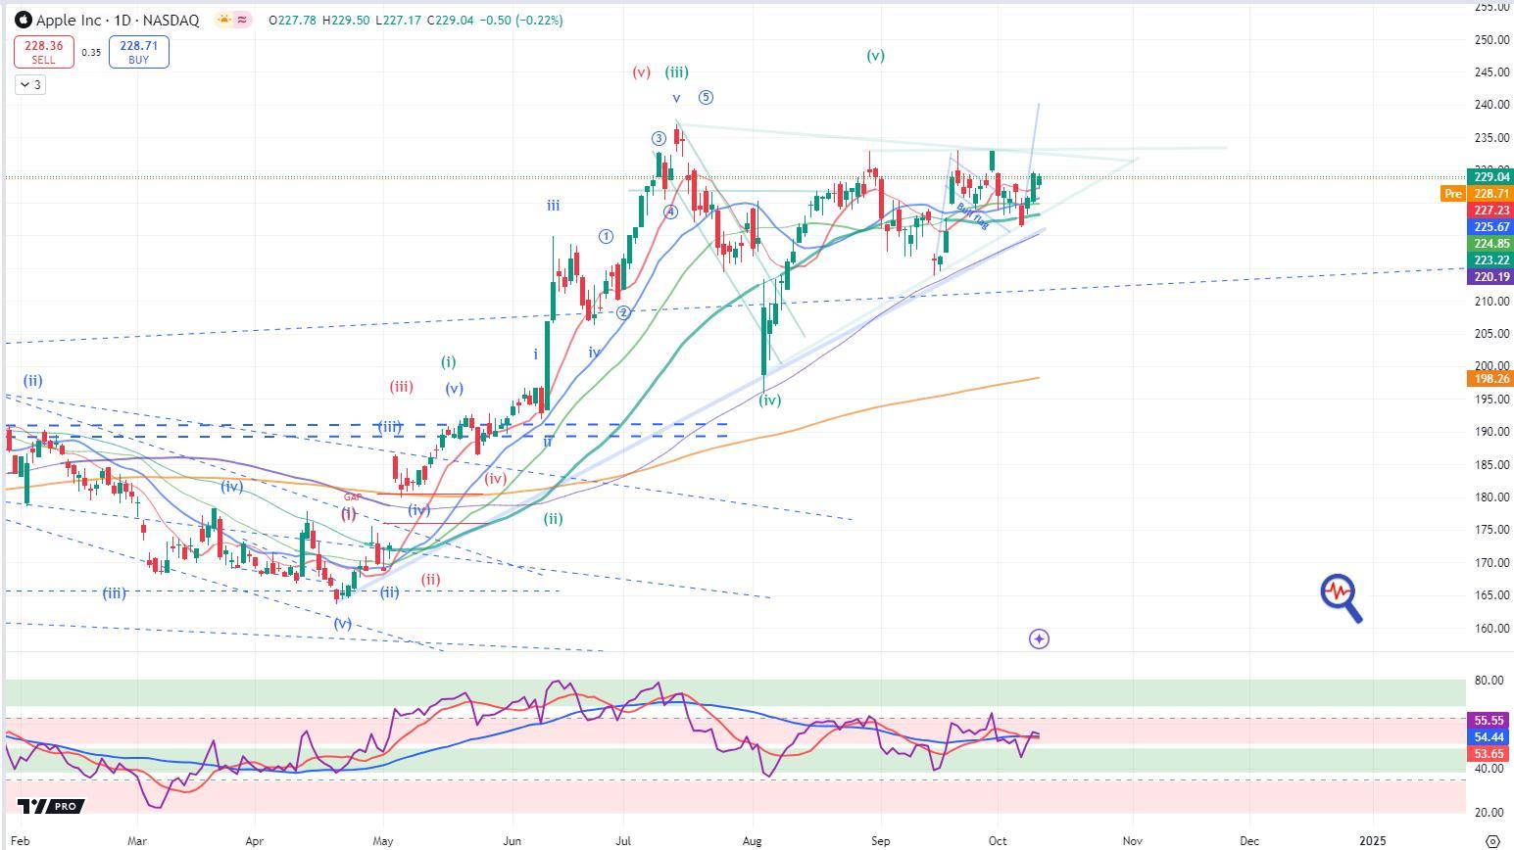Screen dimensions: 1514x850
Task: Click the H229.50 high value in legend
Action: (347, 20)
